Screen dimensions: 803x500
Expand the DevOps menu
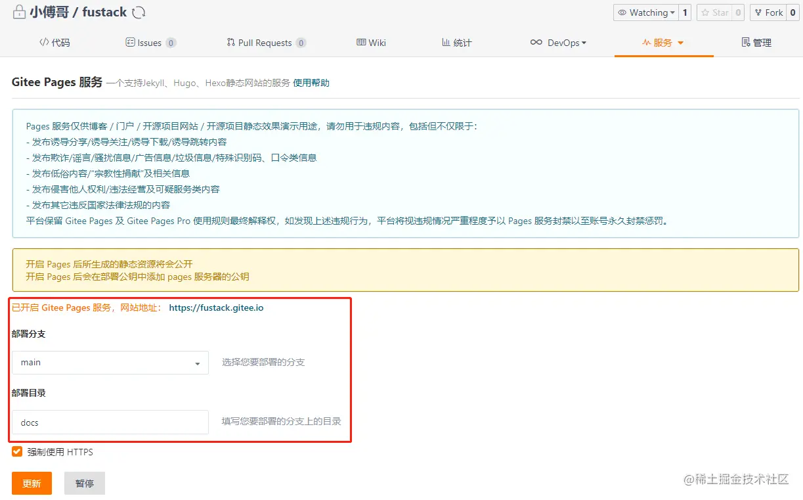pos(558,43)
